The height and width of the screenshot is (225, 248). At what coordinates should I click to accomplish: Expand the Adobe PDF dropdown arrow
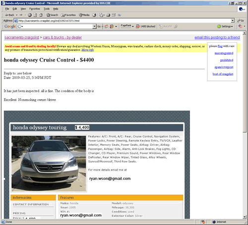(x=245, y=26)
